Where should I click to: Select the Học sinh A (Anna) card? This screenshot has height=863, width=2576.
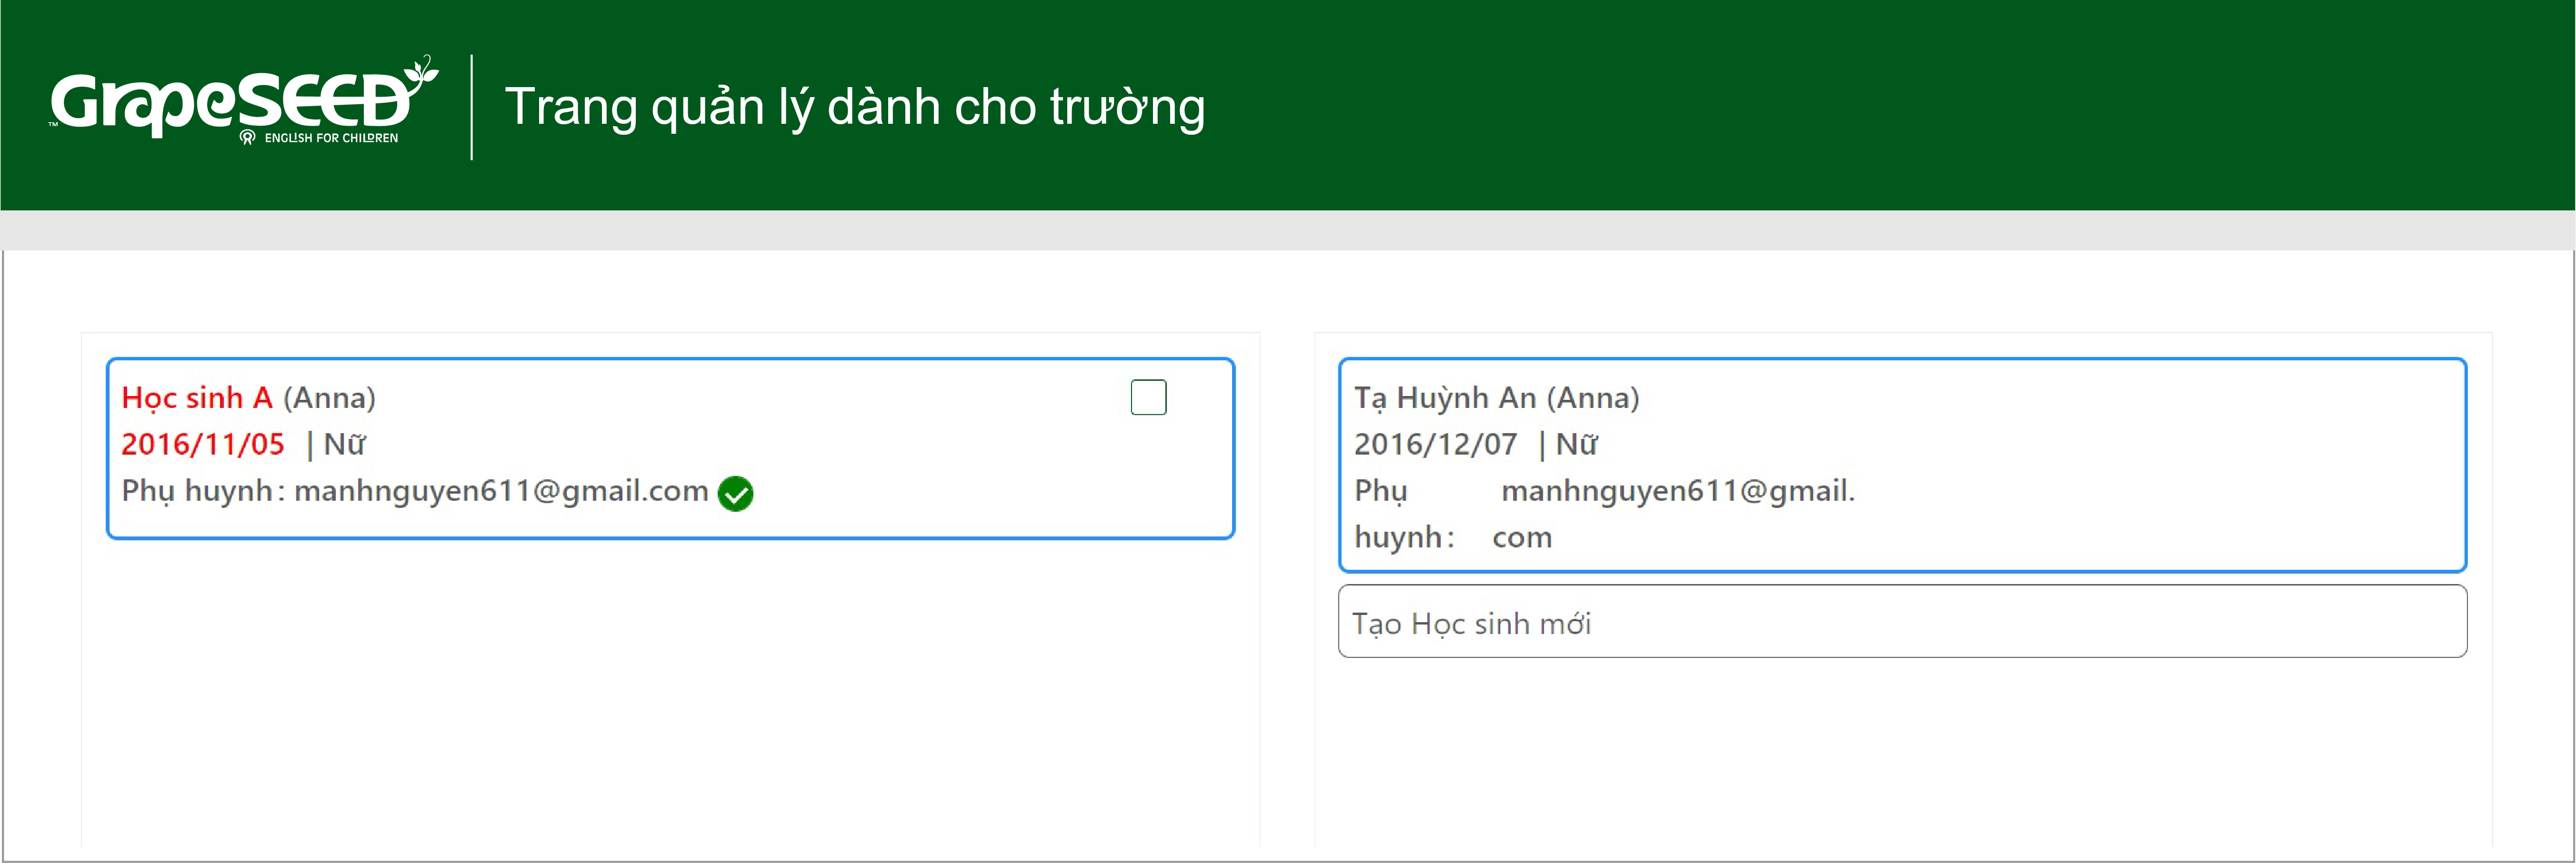tap(670, 448)
